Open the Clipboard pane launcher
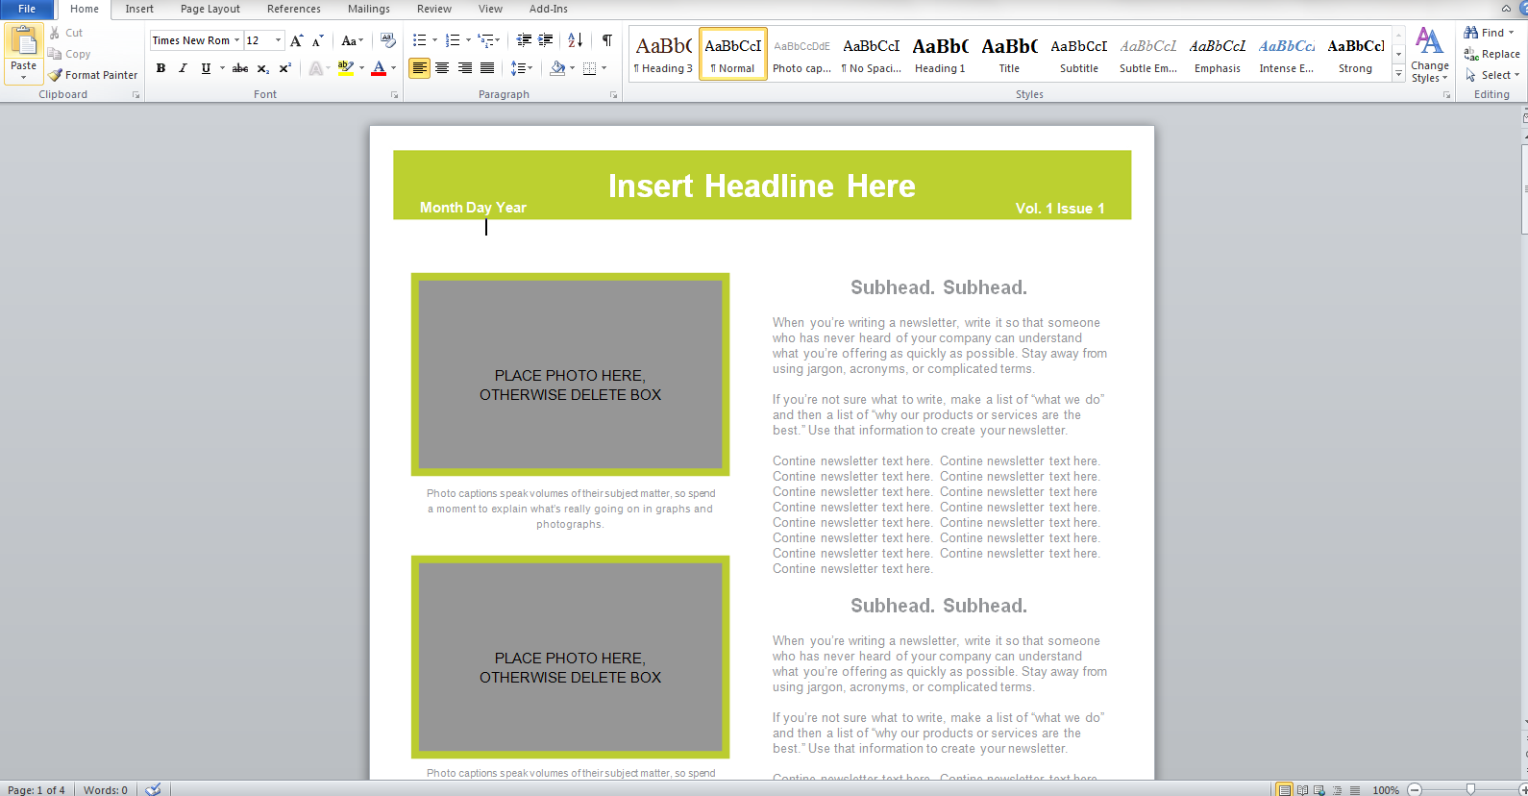Screen dimensions: 1528x796 [136, 95]
